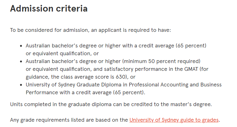This screenshot has height=127, width=237.
Task: Click the phrase 'minimum 50 percent required'
Action: point(161,61)
